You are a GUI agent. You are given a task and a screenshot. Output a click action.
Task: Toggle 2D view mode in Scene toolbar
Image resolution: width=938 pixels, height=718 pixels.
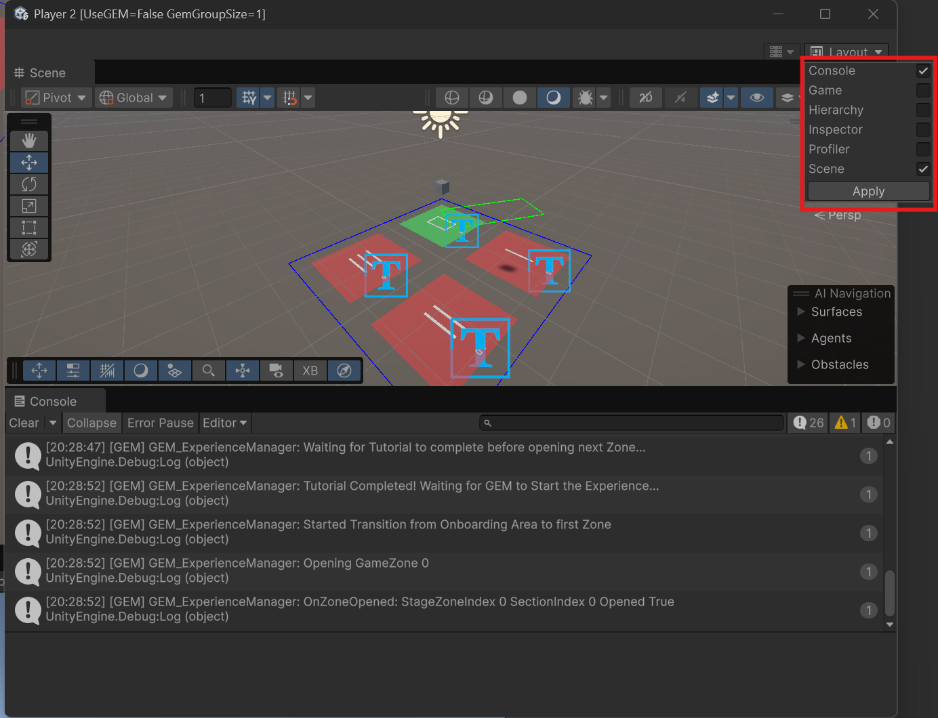point(645,98)
